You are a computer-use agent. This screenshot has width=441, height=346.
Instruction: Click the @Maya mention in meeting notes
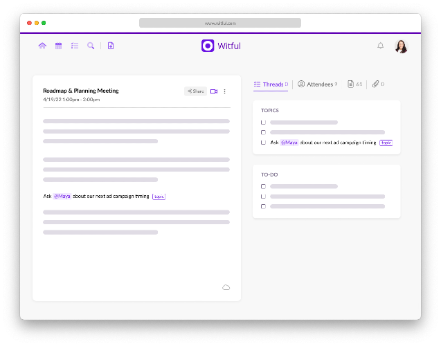[x=62, y=197]
